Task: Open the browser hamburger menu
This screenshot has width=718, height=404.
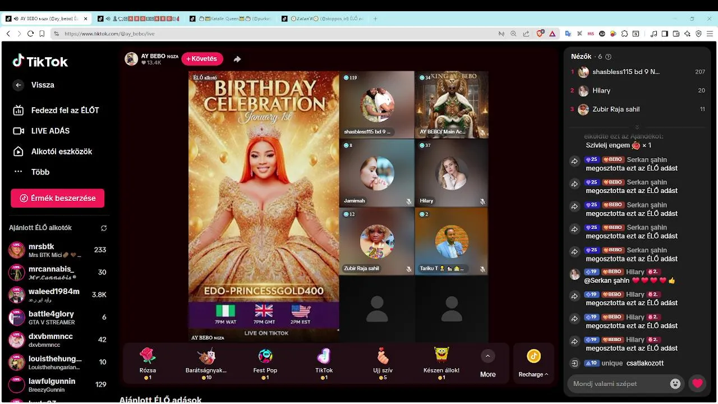Action: pos(710,34)
